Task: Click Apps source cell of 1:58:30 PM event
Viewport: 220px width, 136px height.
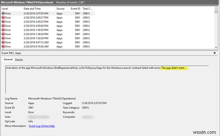Action: (59, 34)
